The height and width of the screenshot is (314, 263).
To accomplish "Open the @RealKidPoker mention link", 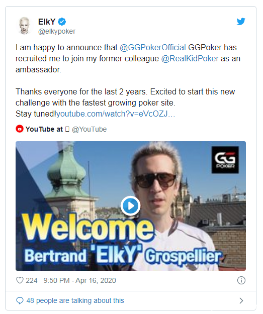I will click(190, 58).
